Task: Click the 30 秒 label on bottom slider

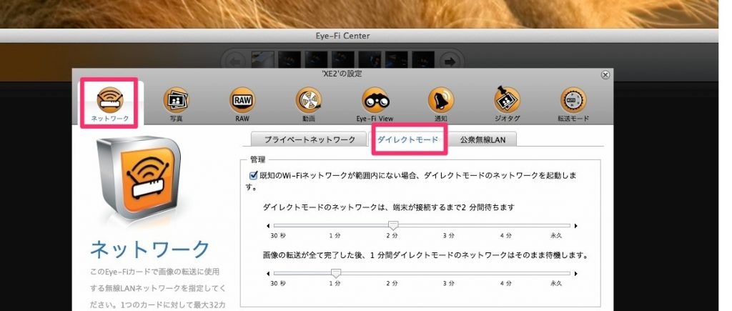Action: [x=278, y=283]
